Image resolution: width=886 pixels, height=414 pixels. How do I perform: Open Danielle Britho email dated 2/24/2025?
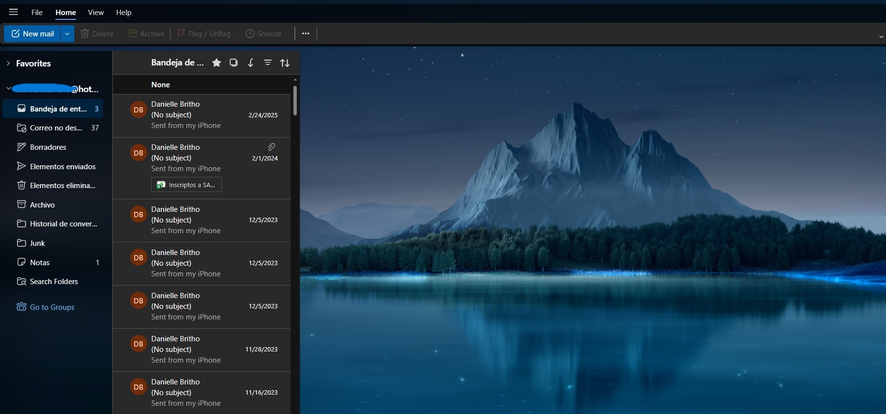coord(202,116)
